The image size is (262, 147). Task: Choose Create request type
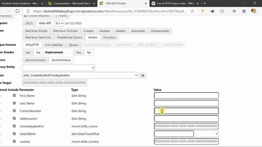pyautogui.click(x=88, y=31)
